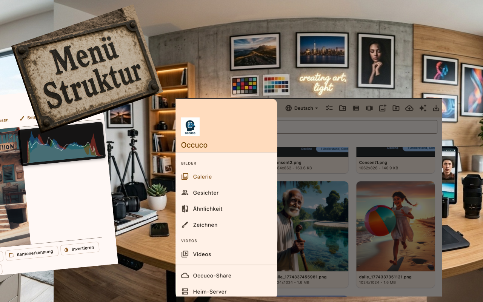Viewport: 483px width, 302px height.
Task: Open Zeichnen in the navigation drawer
Action: tap(226, 225)
